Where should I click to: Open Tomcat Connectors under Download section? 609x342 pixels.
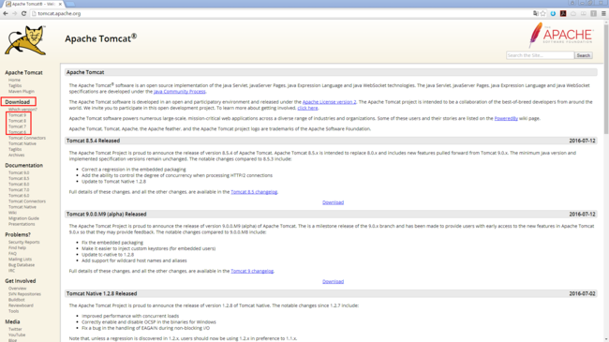pos(27,138)
